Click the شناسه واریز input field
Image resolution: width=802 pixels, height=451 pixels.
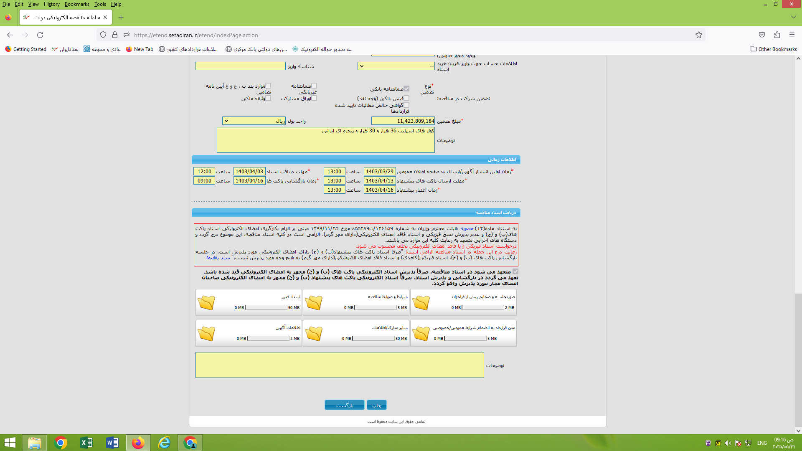click(x=240, y=66)
